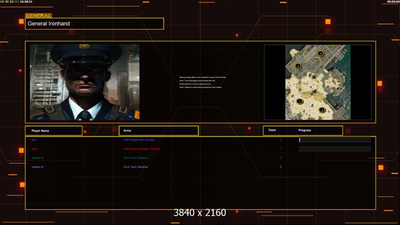
Task: Click the teal Insane AI player name
Action: coord(38,158)
